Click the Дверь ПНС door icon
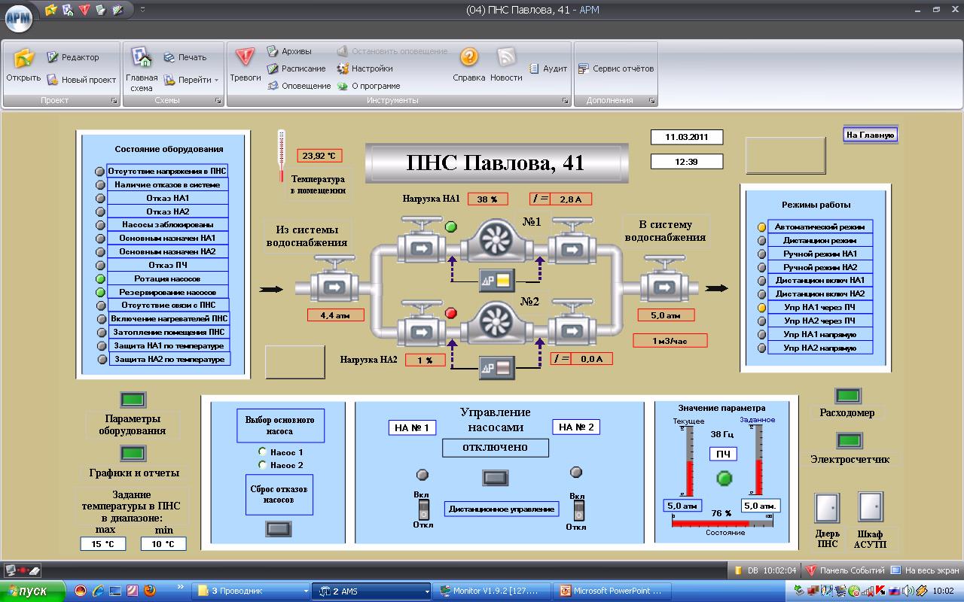The image size is (964, 602). [827, 508]
